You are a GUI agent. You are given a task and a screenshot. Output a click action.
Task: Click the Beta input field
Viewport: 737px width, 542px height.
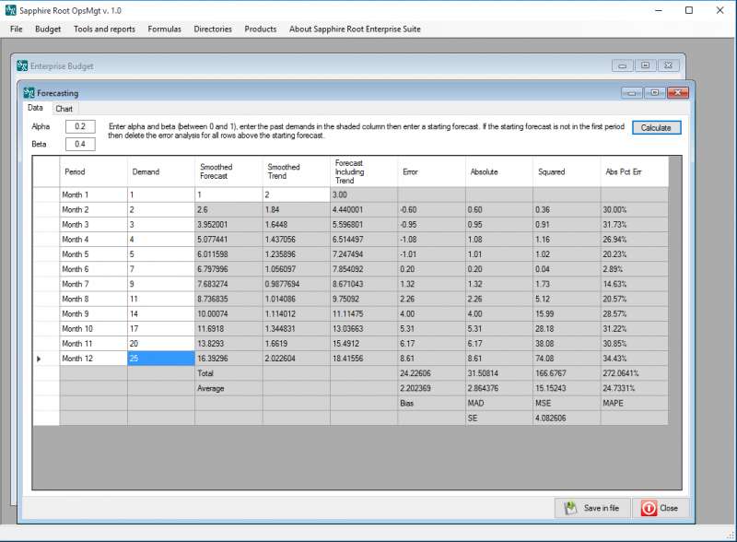tap(80, 144)
